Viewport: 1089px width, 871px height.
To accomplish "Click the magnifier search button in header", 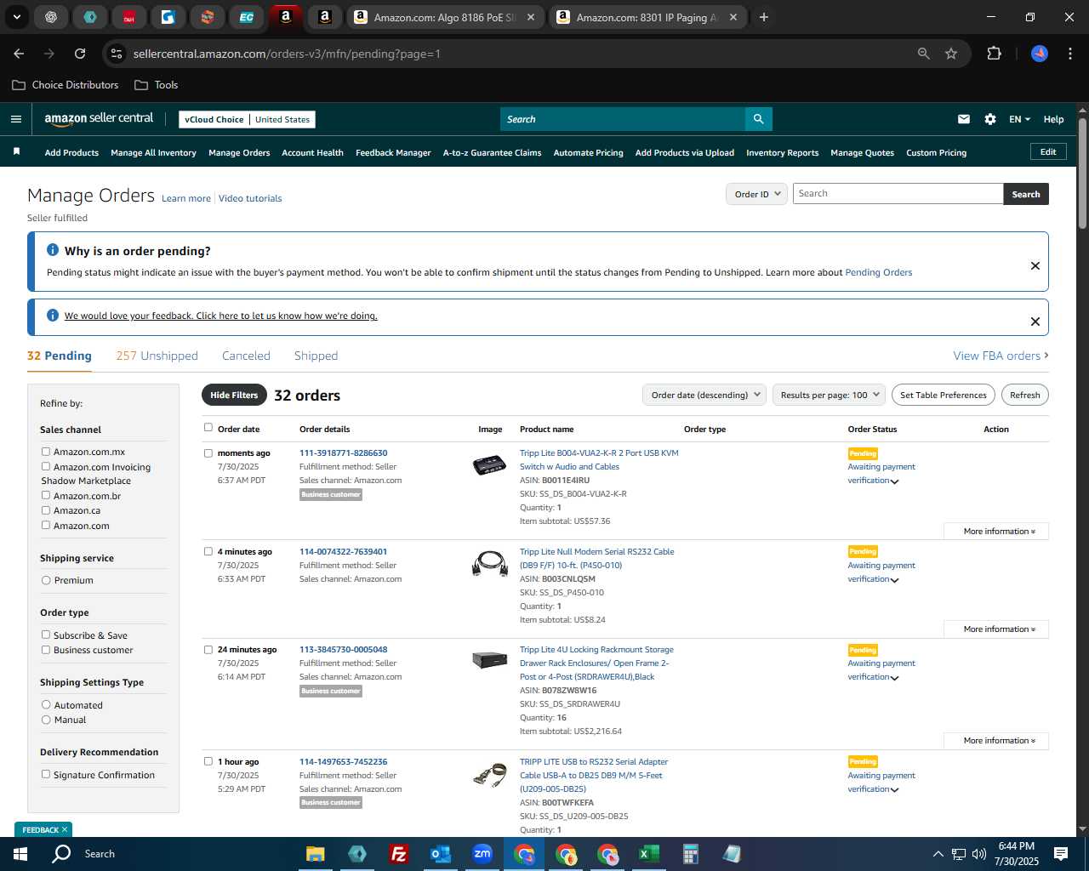I will pos(758,119).
